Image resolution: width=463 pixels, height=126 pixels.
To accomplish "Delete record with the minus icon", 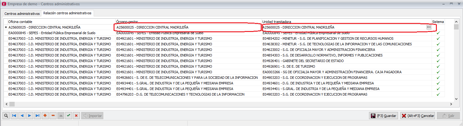I will pyautogui.click(x=53, y=115).
